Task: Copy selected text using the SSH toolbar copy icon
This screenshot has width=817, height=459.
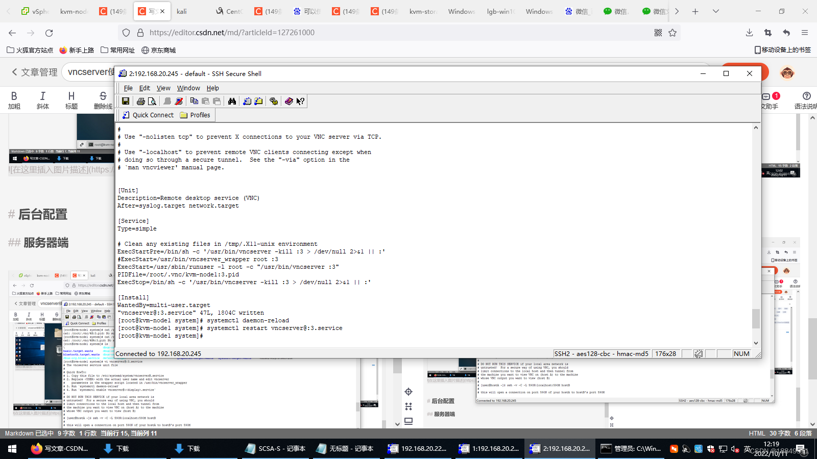Action: click(194, 101)
